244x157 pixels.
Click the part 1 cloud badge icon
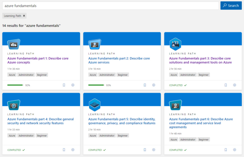pyautogui.click(x=14, y=44)
